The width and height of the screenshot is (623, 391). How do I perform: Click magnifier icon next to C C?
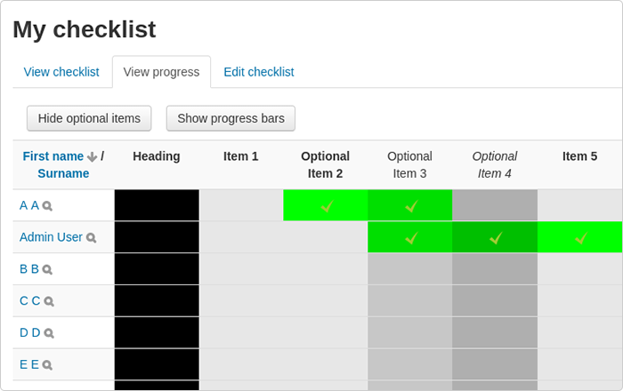coord(49,301)
